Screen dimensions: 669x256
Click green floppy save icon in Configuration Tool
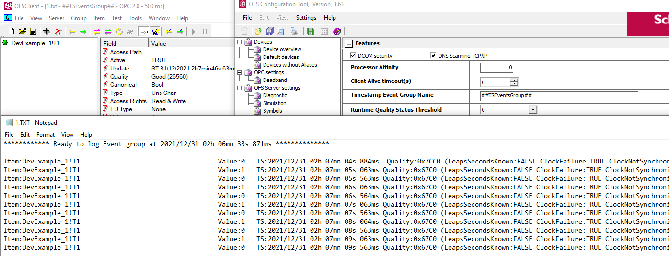coord(311,31)
